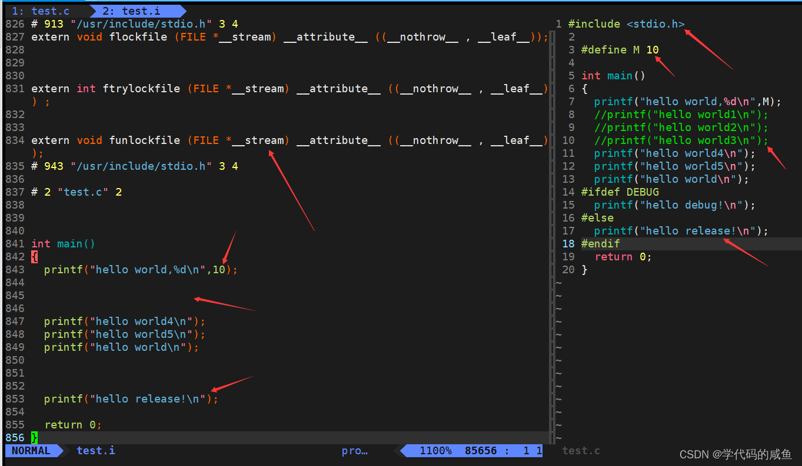Screen dimensions: 802x466
Task: Click closing brace on line 20 in test.c
Action: click(x=584, y=270)
